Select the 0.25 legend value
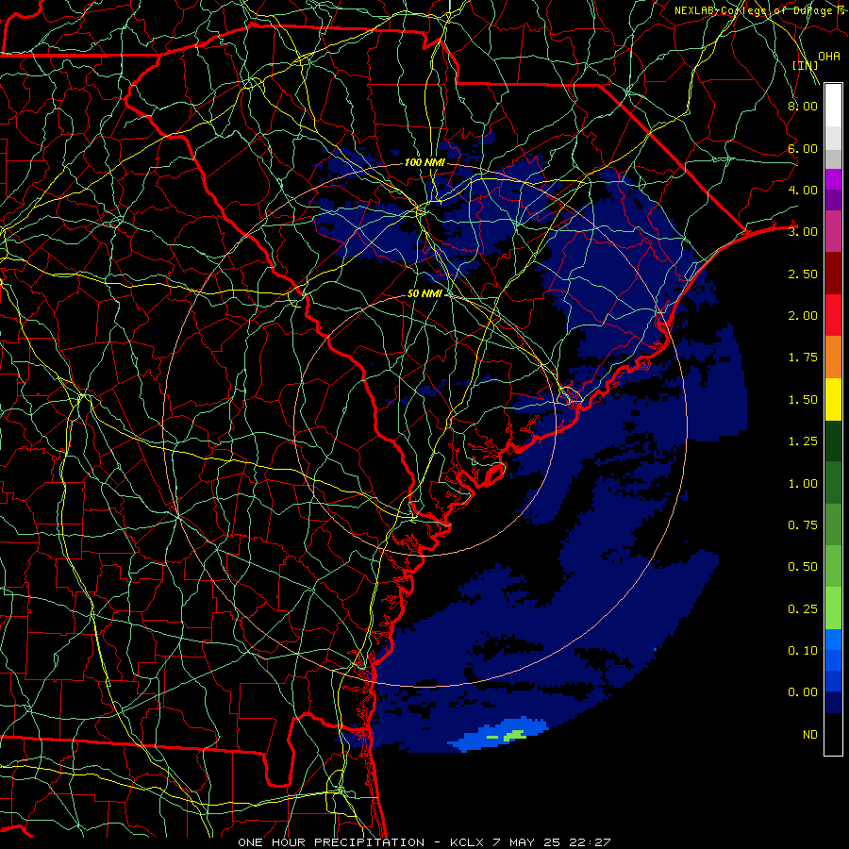Image resolution: width=849 pixels, height=849 pixels. point(803,609)
